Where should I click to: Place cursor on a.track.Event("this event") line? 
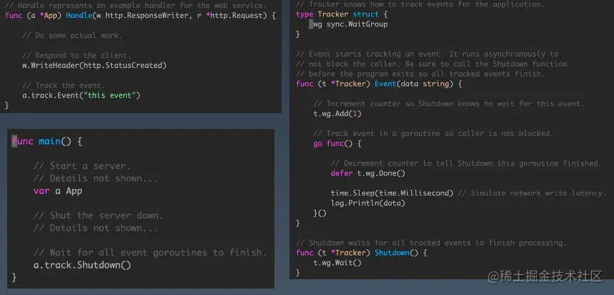81,95
